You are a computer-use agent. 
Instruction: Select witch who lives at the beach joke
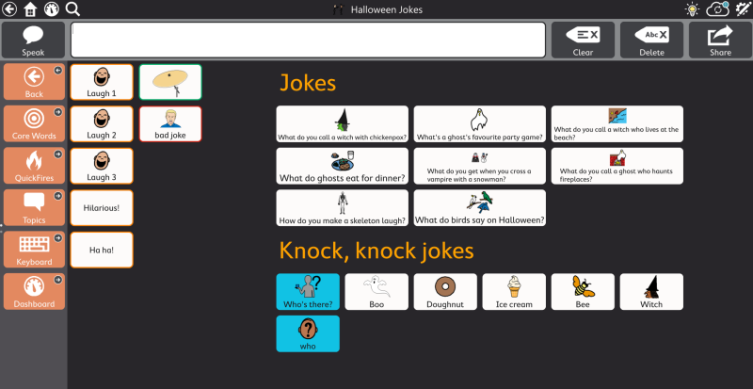(617, 123)
